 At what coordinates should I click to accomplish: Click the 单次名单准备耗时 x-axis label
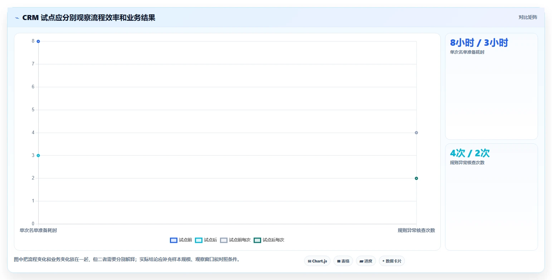pos(38,230)
